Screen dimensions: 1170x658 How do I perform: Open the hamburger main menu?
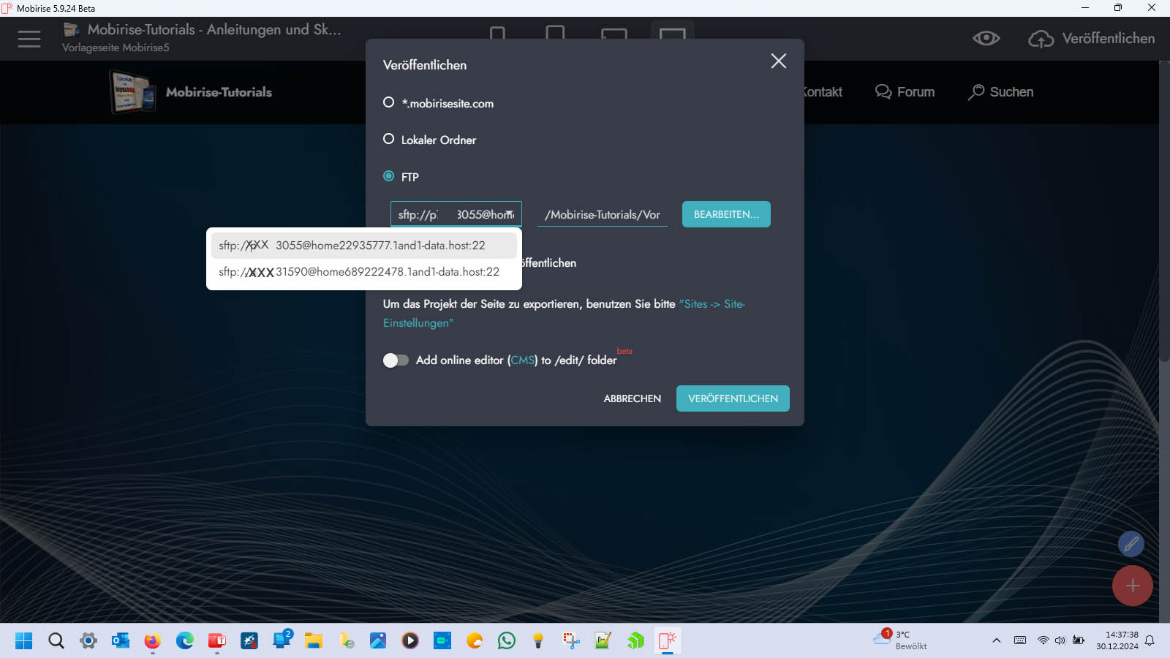point(29,39)
